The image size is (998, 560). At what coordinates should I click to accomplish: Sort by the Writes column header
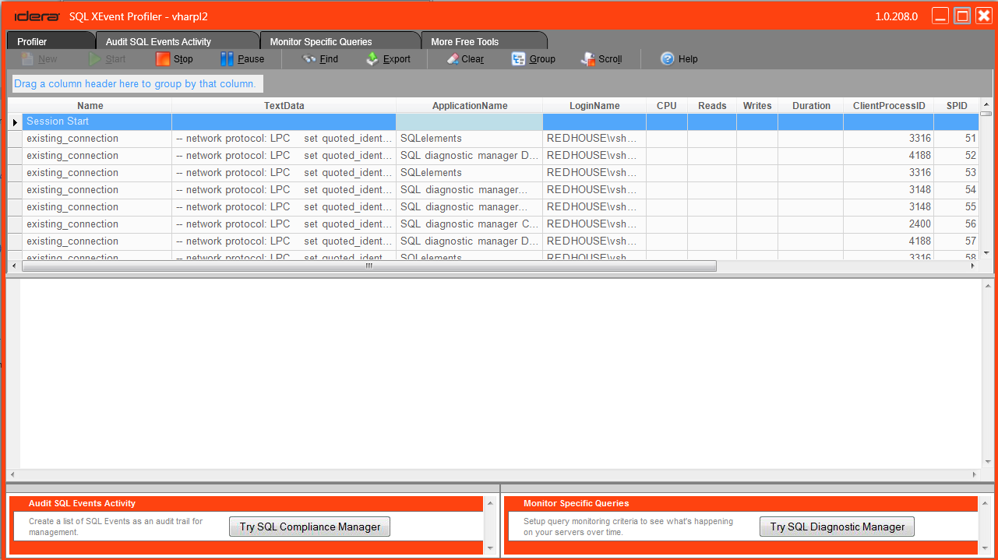pyautogui.click(x=757, y=106)
